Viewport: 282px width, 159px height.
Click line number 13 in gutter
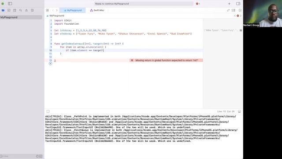point(50,60)
